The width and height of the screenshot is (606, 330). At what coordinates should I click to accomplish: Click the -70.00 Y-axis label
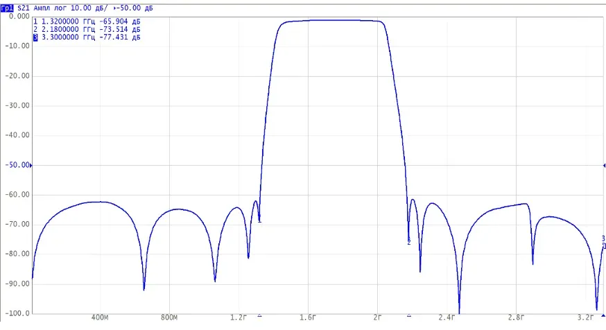click(17, 224)
